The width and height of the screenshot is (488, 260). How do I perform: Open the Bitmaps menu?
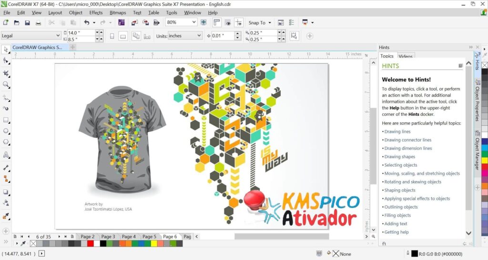coord(118,13)
